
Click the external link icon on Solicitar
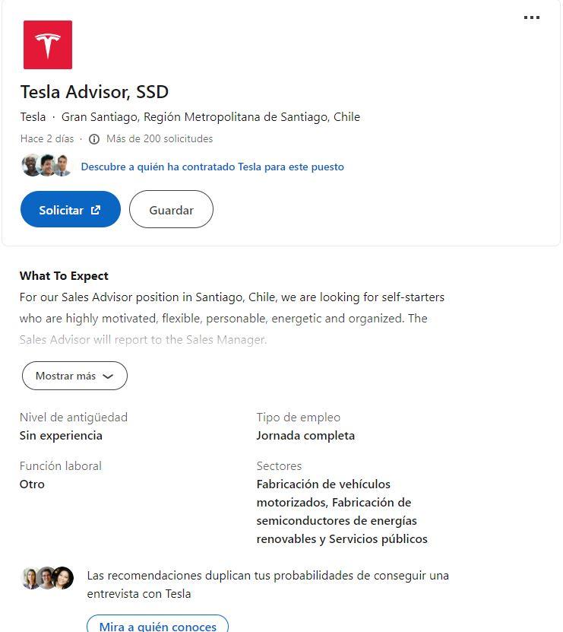[96, 210]
